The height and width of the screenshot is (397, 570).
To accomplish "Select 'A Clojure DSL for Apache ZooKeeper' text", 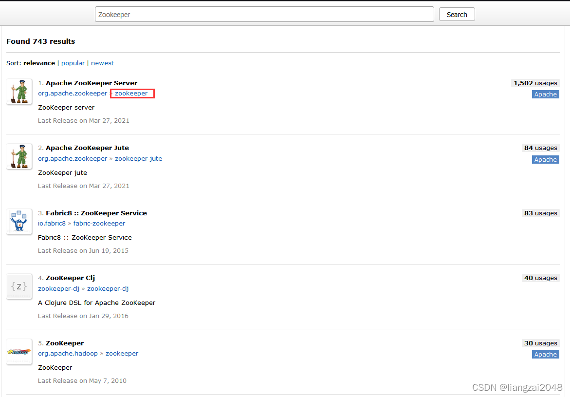I will (96, 303).
